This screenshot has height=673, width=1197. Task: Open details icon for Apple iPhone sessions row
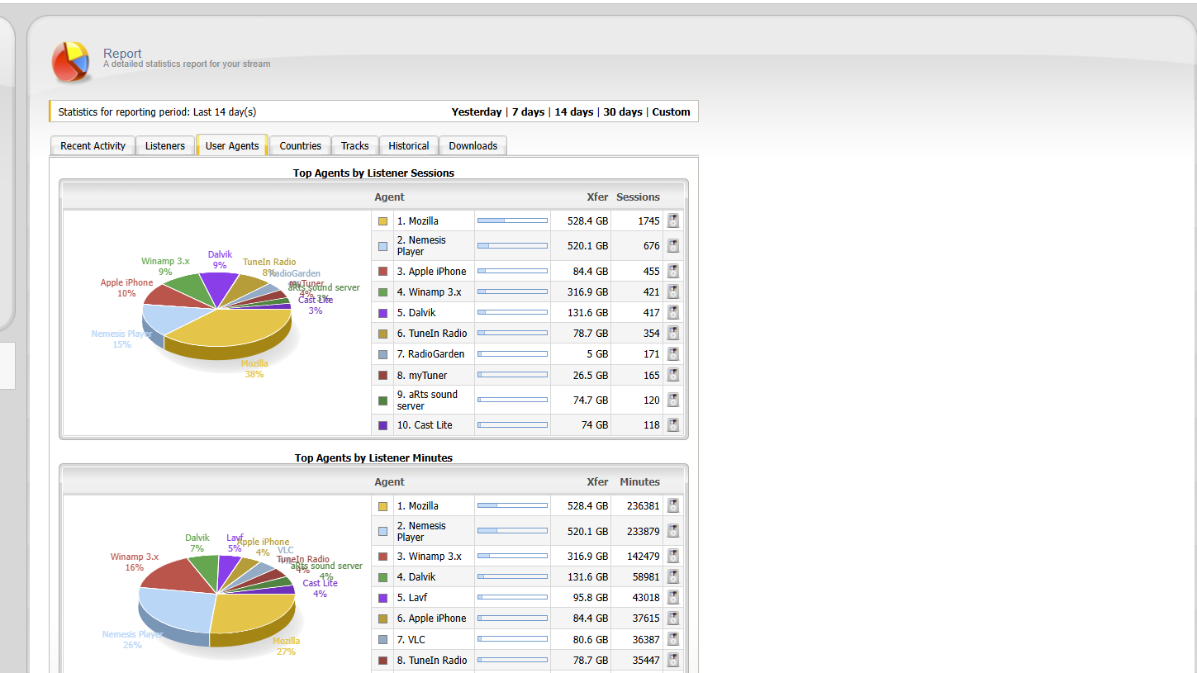point(673,271)
